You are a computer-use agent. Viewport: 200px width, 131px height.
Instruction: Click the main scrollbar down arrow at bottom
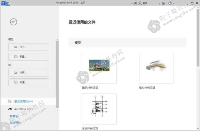(198, 128)
